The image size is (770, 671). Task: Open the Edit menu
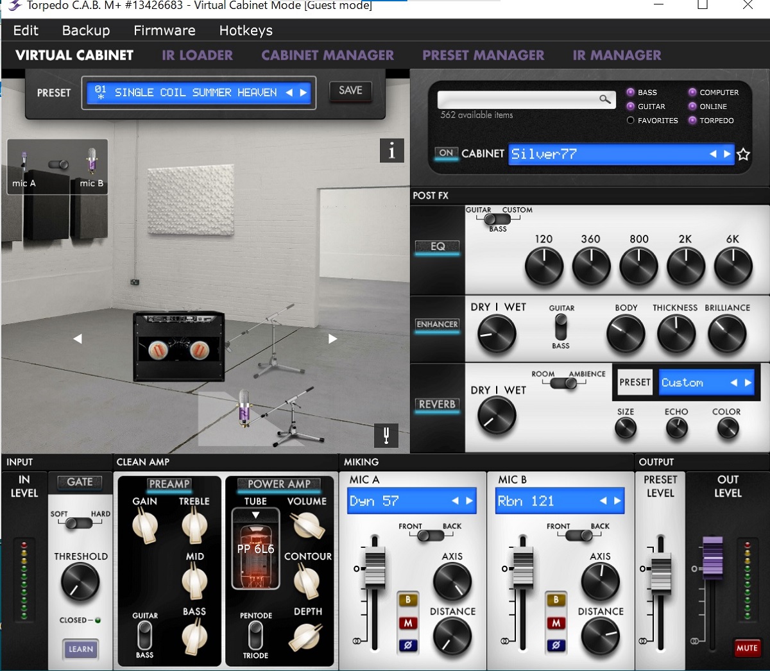26,30
